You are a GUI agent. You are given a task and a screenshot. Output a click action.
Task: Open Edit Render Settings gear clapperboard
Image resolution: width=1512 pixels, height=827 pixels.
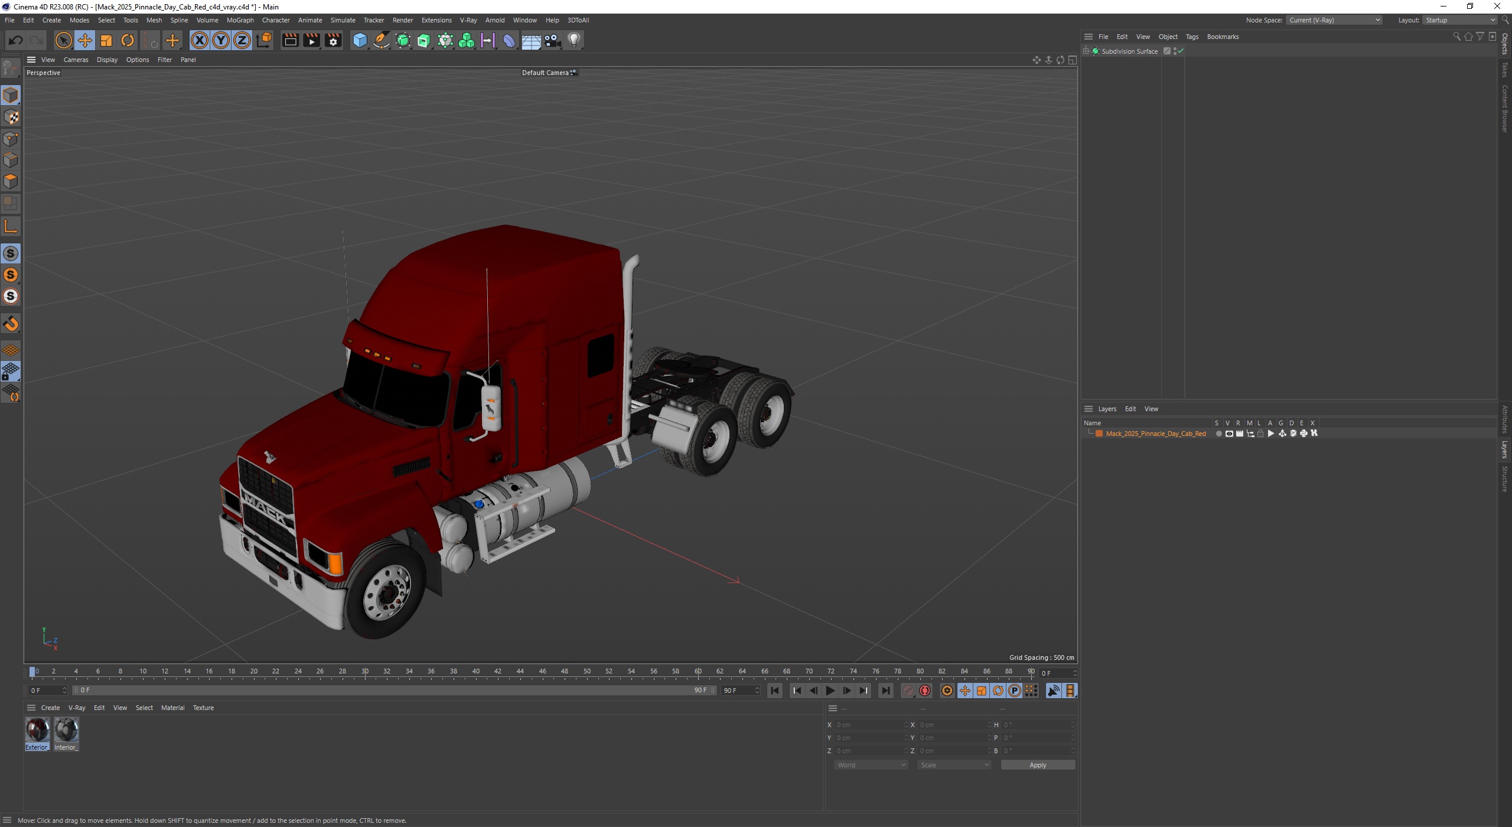333,40
